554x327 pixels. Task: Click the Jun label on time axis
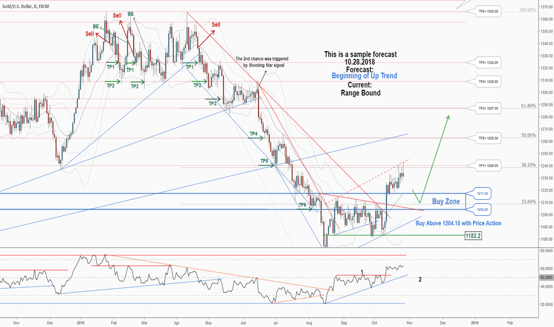click(244, 323)
